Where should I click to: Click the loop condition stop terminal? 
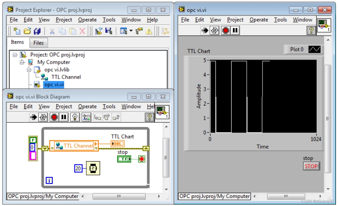[x=142, y=159]
